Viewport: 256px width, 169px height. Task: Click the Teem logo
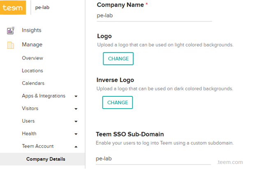click(13, 8)
